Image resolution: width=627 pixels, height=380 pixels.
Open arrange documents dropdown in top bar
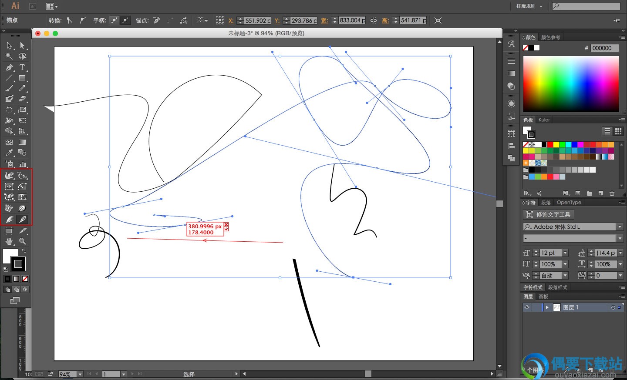[52, 6]
